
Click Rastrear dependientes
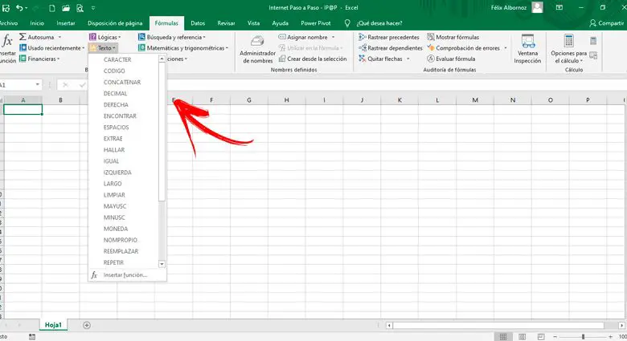(391, 48)
